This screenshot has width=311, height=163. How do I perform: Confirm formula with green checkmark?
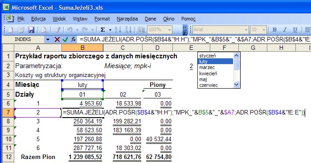pos(65,40)
